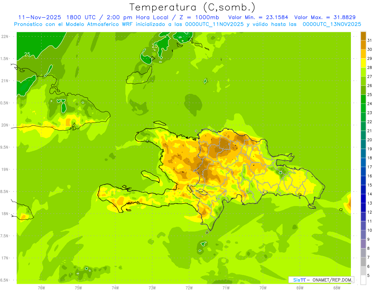Screen dimensions: 378x292
Task: Click the color scale value '29'
Action: pyautogui.click(x=370, y=59)
